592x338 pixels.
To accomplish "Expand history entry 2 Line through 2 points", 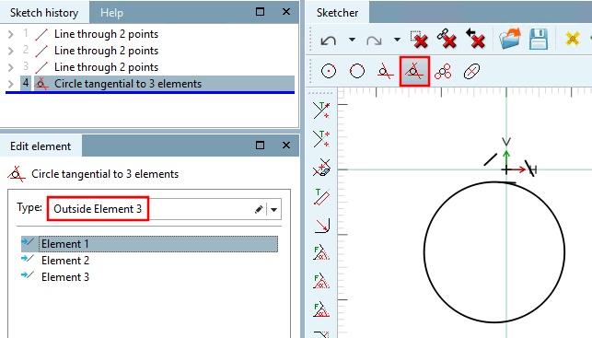I will pos(11,51).
